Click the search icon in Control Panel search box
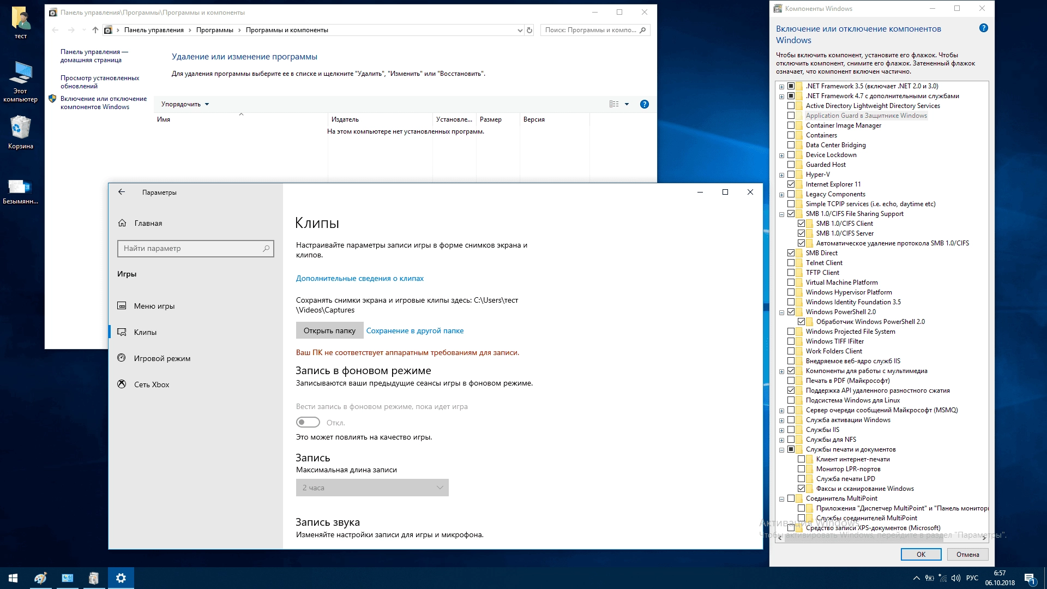 (x=643, y=31)
